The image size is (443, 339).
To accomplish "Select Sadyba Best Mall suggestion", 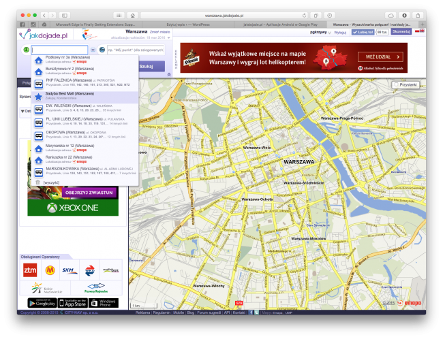I will (x=85, y=97).
